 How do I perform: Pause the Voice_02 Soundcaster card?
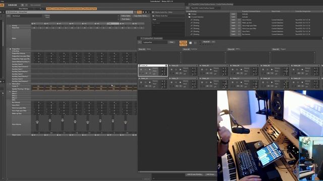pyautogui.click(x=176, y=69)
